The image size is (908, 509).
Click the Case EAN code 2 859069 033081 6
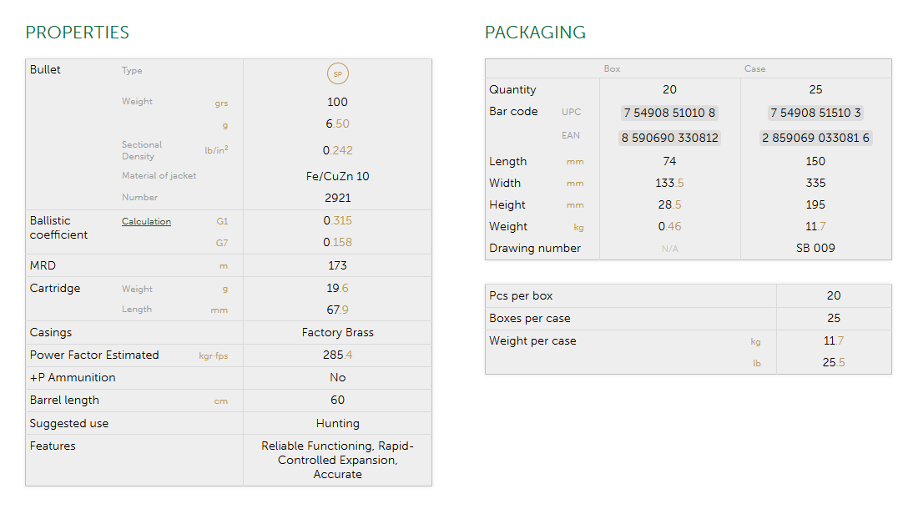pyautogui.click(x=815, y=138)
